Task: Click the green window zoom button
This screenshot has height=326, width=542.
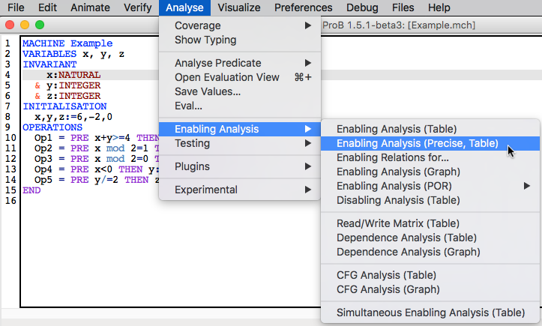Action: (x=40, y=25)
